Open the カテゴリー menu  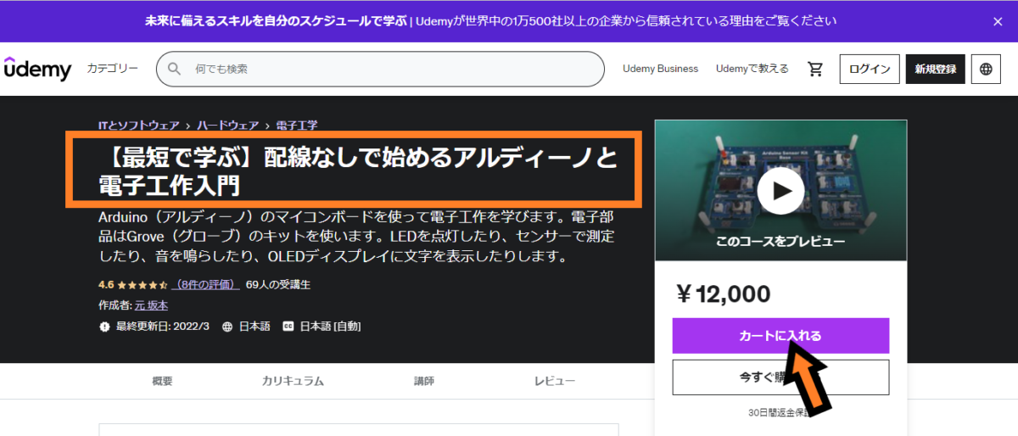(x=112, y=69)
